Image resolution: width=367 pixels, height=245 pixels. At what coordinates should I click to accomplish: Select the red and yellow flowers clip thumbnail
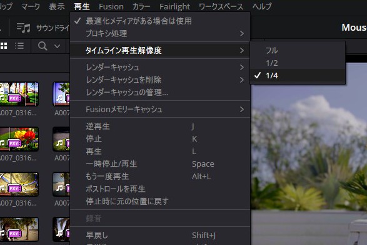point(19,139)
